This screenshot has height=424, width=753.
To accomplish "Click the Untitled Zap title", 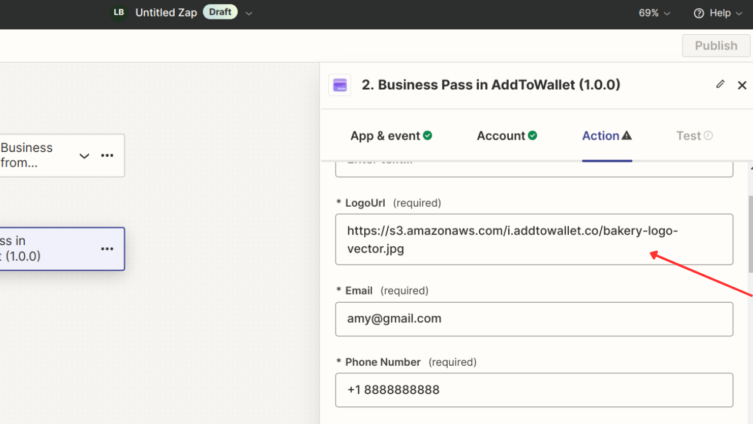I will click(x=166, y=12).
